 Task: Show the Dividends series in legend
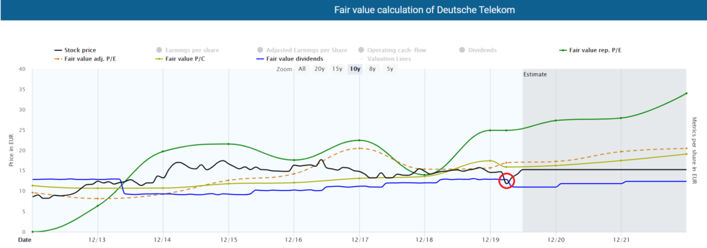[478, 50]
